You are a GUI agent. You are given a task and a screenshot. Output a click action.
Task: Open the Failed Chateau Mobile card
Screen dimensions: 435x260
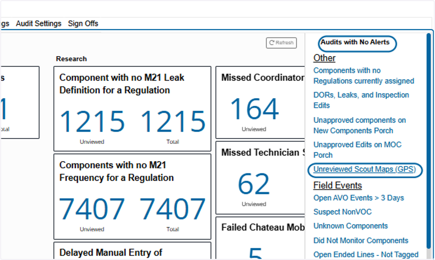(x=260, y=238)
